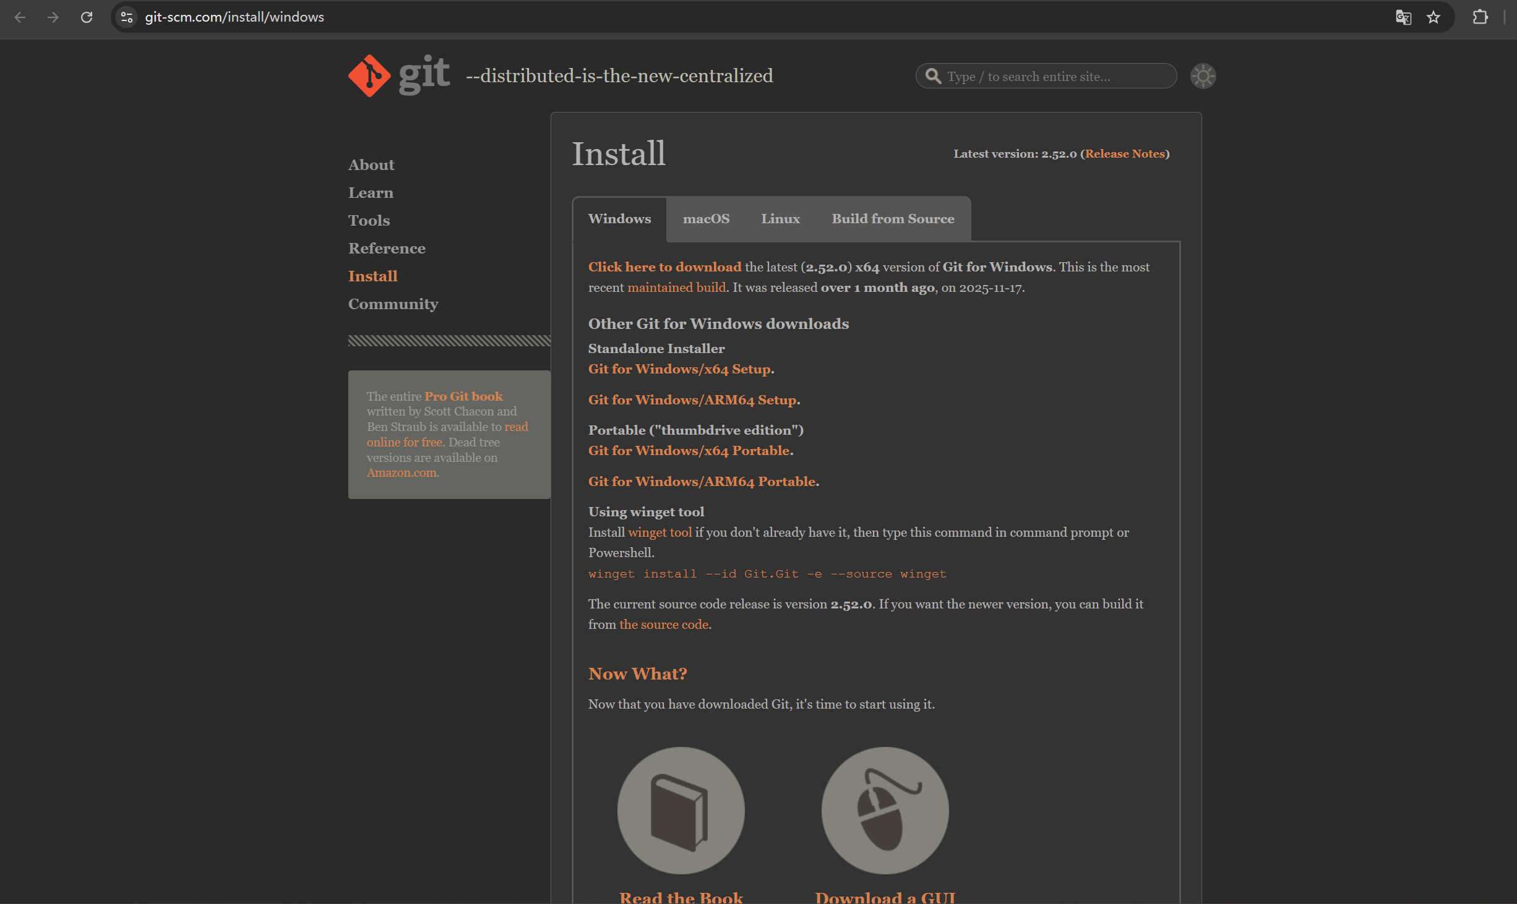Open the 'maintained build' link

(676, 288)
